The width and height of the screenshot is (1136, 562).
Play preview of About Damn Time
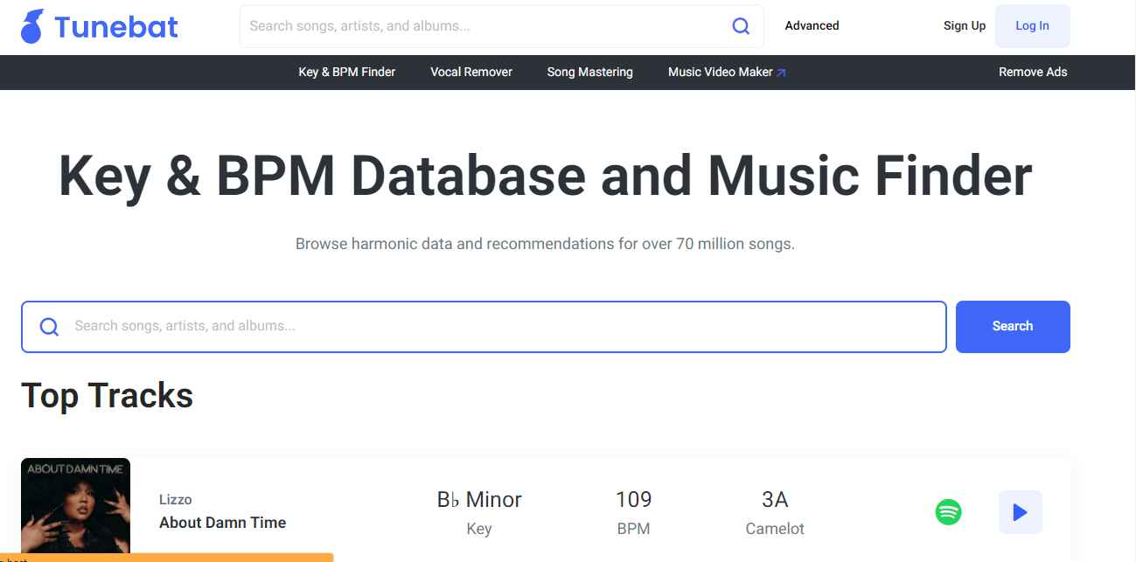tap(1021, 512)
